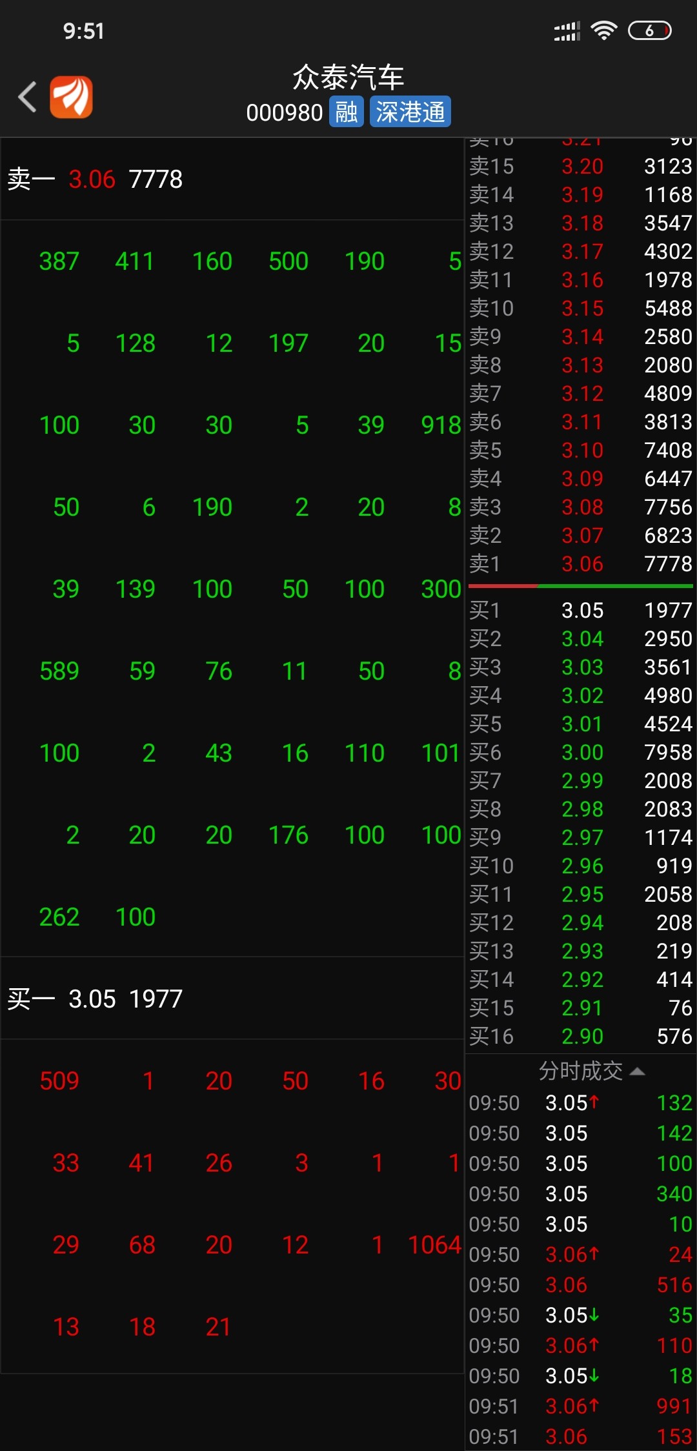Select order book row 卖5 at 3.10
Viewport: 697px width, 1451px height.
coord(581,450)
